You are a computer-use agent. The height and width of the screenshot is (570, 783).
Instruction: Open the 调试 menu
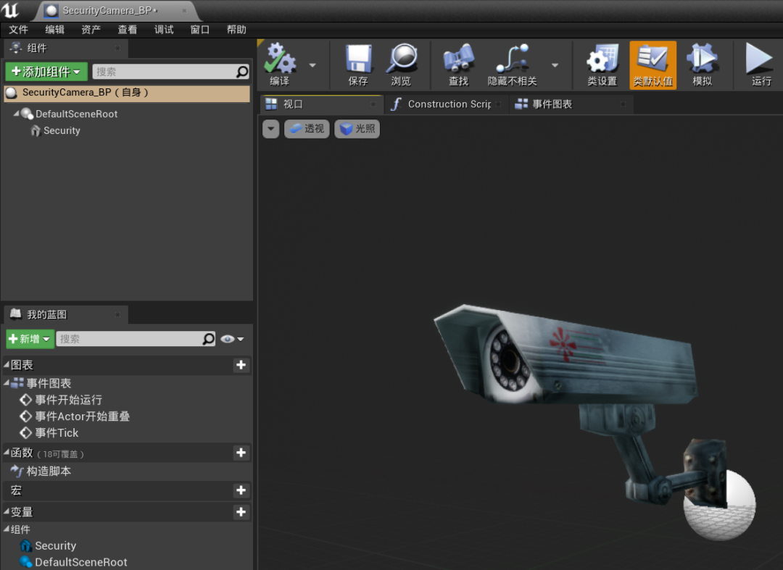[164, 30]
